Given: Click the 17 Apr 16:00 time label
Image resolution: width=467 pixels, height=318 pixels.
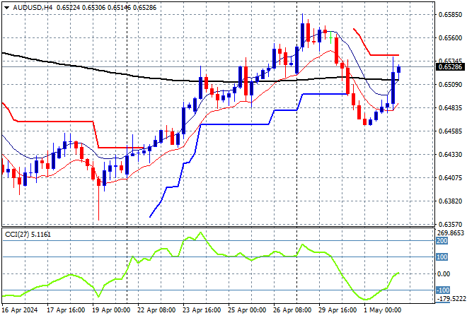Looking at the screenshot, I should (66, 310).
